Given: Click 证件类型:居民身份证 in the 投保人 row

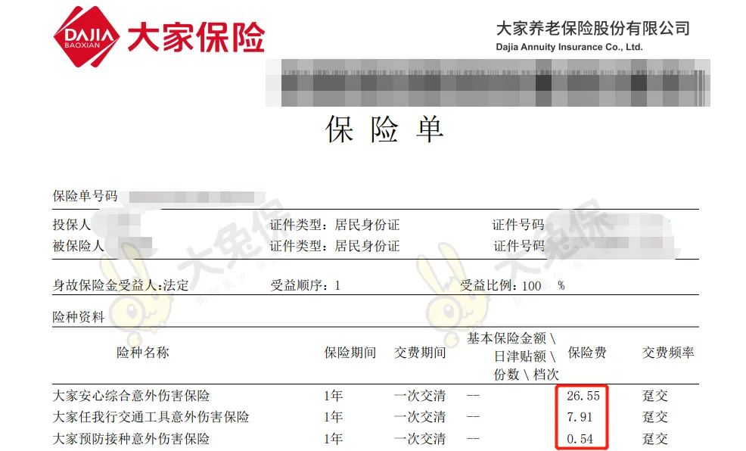Looking at the screenshot, I should coord(335,225).
